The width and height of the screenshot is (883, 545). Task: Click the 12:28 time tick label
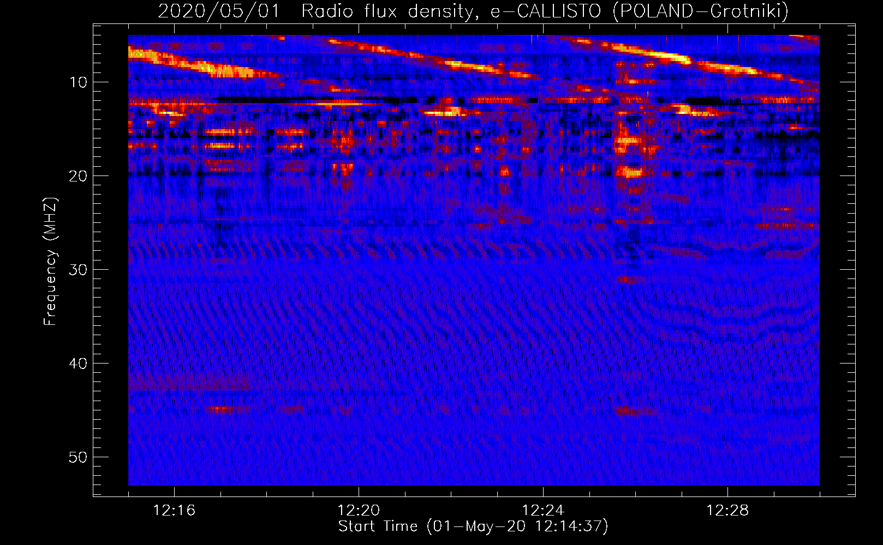click(727, 511)
